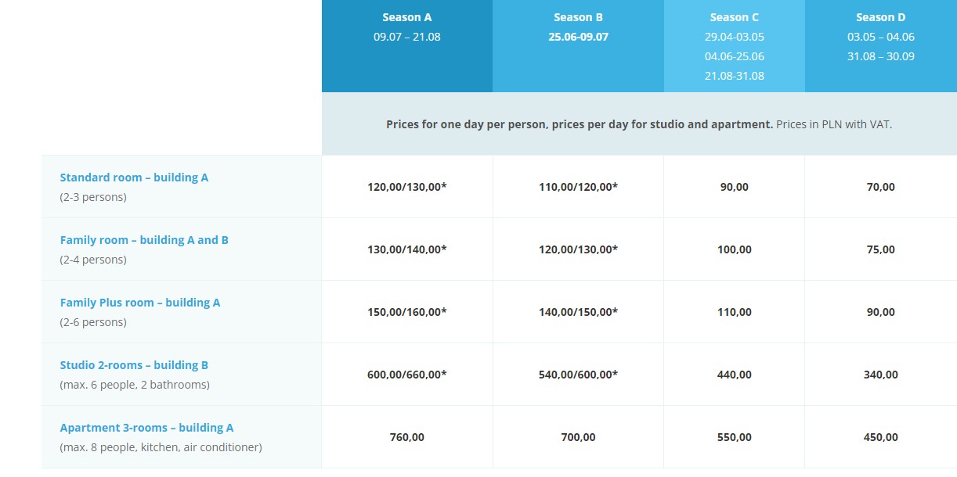Select Family room Season B price 120,00/130,00*
The height and width of the screenshot is (477, 957).
point(578,249)
